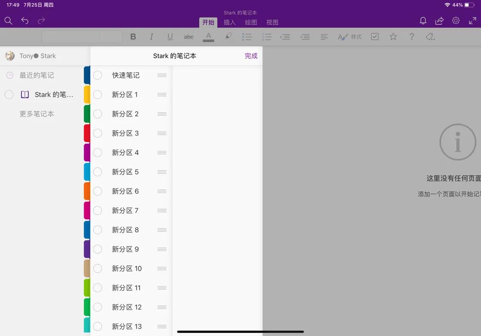Screen dimensions: 481x336
Task: Create a bulleted list
Action: (247, 36)
